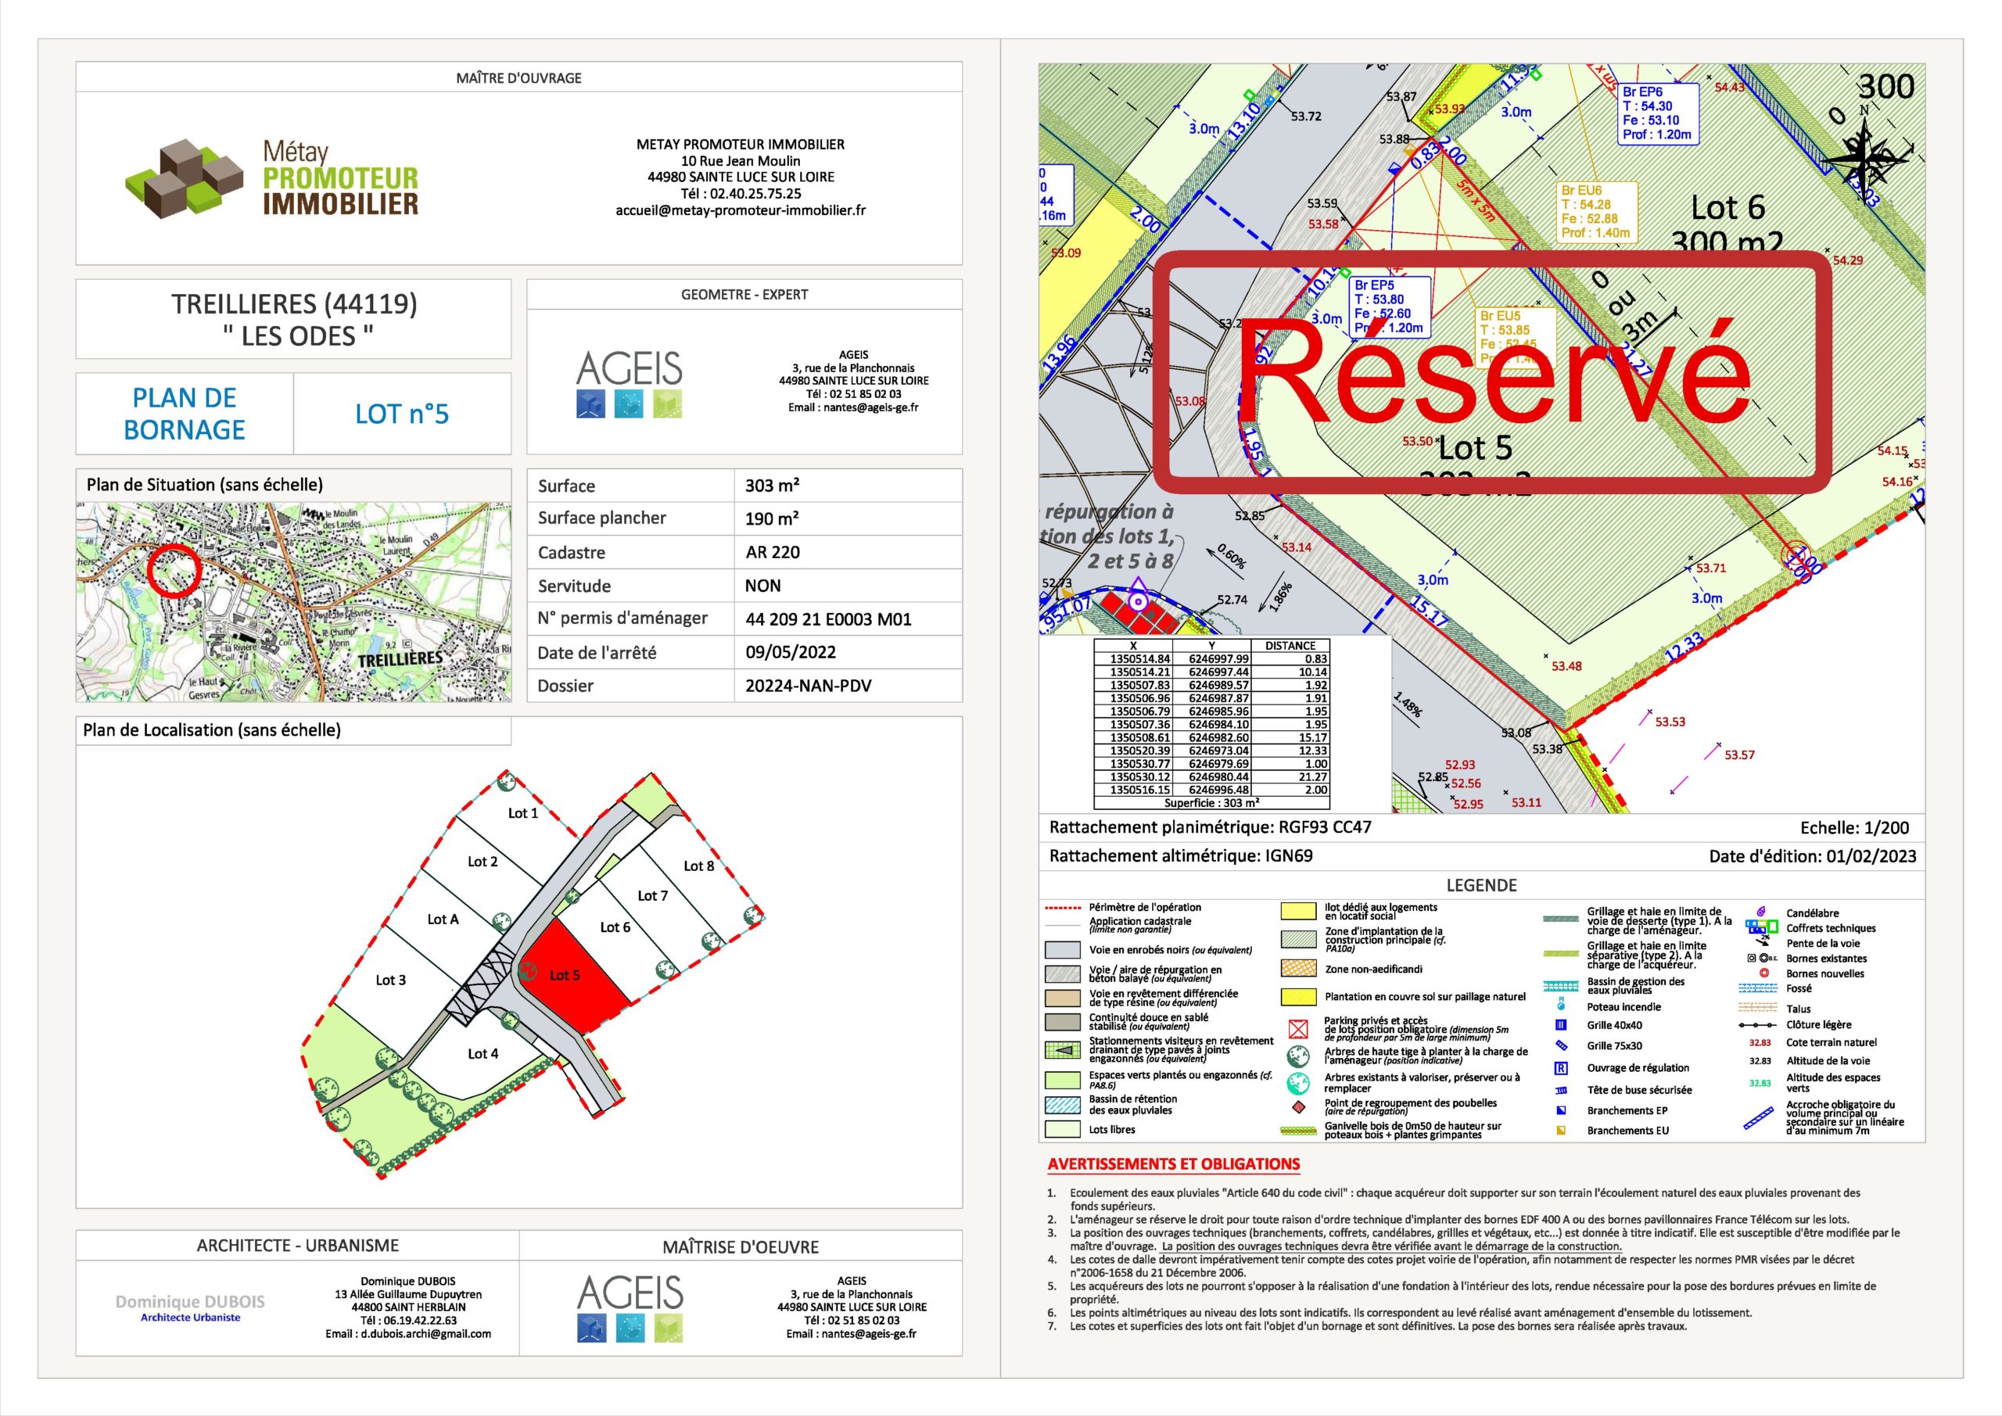Click the Br EP6 annotation box on plan
The width and height of the screenshot is (2002, 1416).
click(1658, 113)
